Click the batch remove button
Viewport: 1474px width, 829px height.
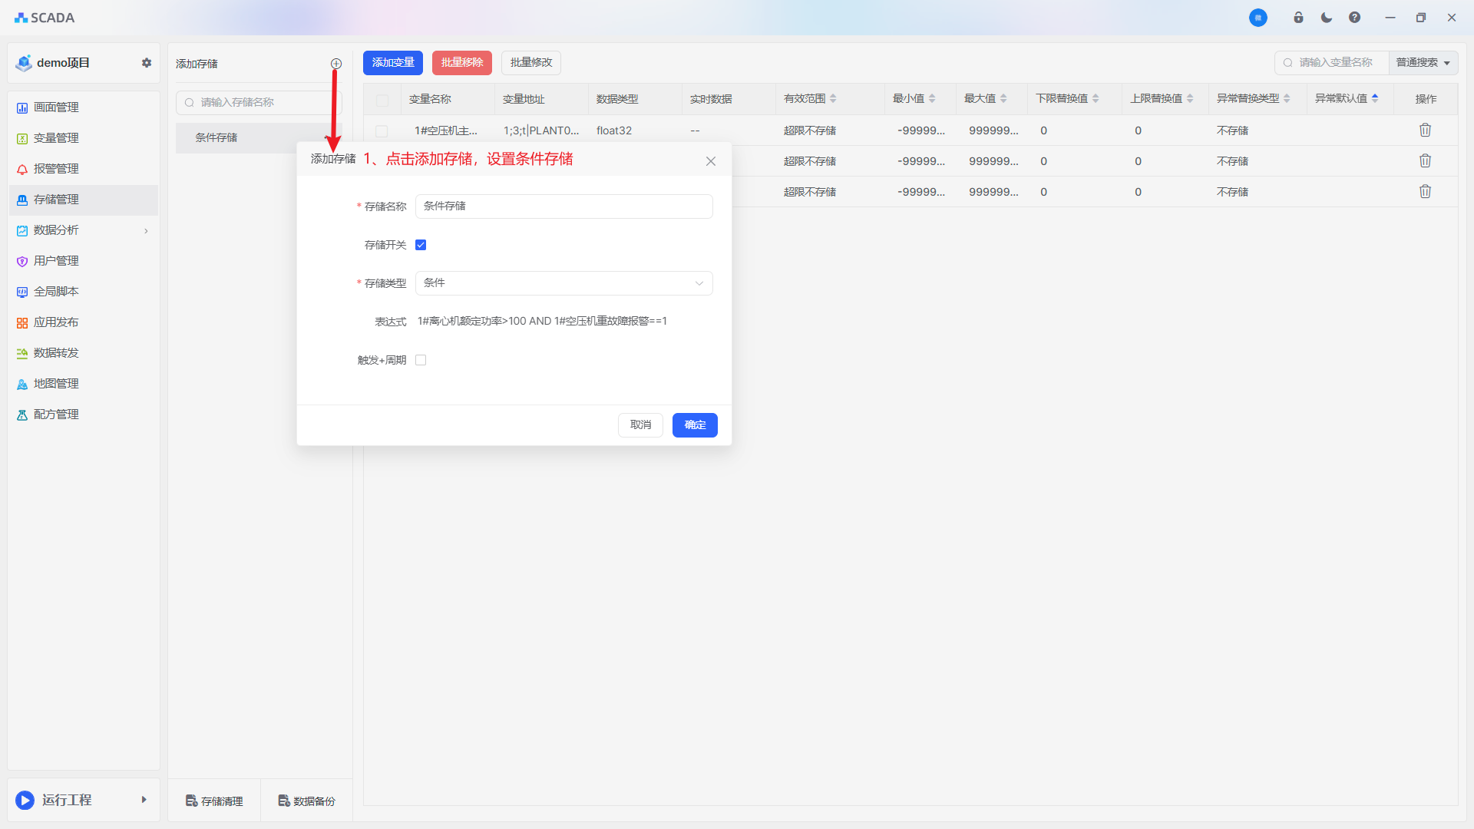click(x=461, y=63)
